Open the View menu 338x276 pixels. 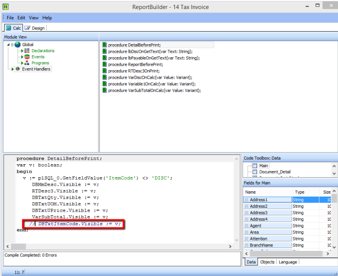click(33, 18)
